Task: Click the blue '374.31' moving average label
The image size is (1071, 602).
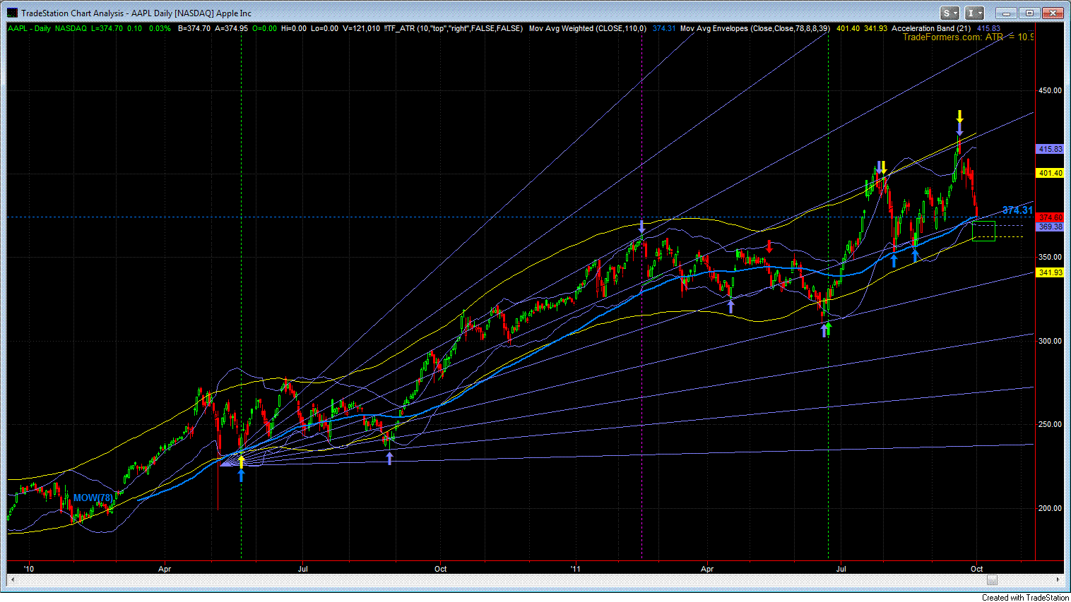Action: coord(1017,210)
